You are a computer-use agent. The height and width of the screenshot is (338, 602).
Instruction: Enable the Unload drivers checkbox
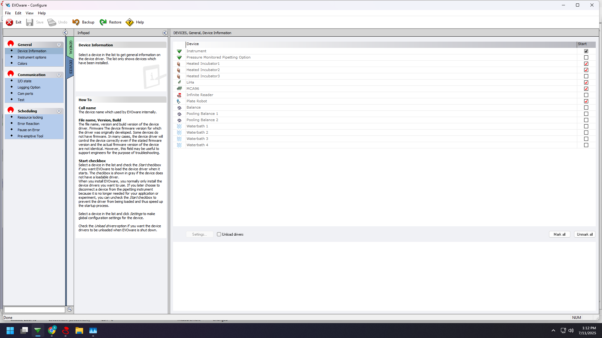coord(219,234)
